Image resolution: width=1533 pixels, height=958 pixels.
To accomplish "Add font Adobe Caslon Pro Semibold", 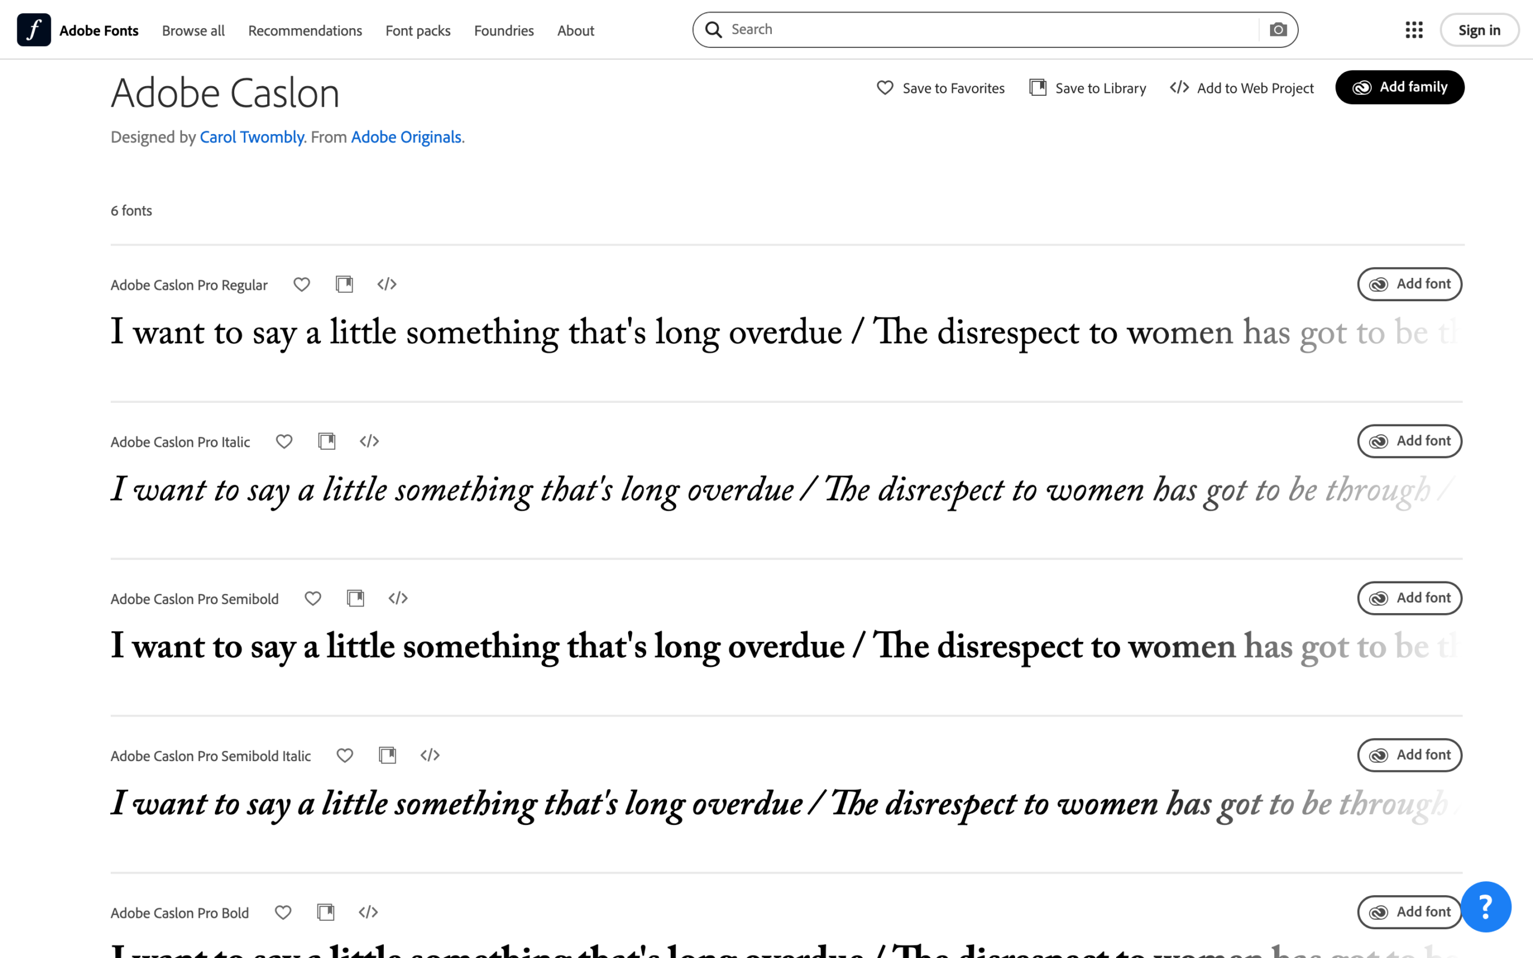I will coord(1410,598).
